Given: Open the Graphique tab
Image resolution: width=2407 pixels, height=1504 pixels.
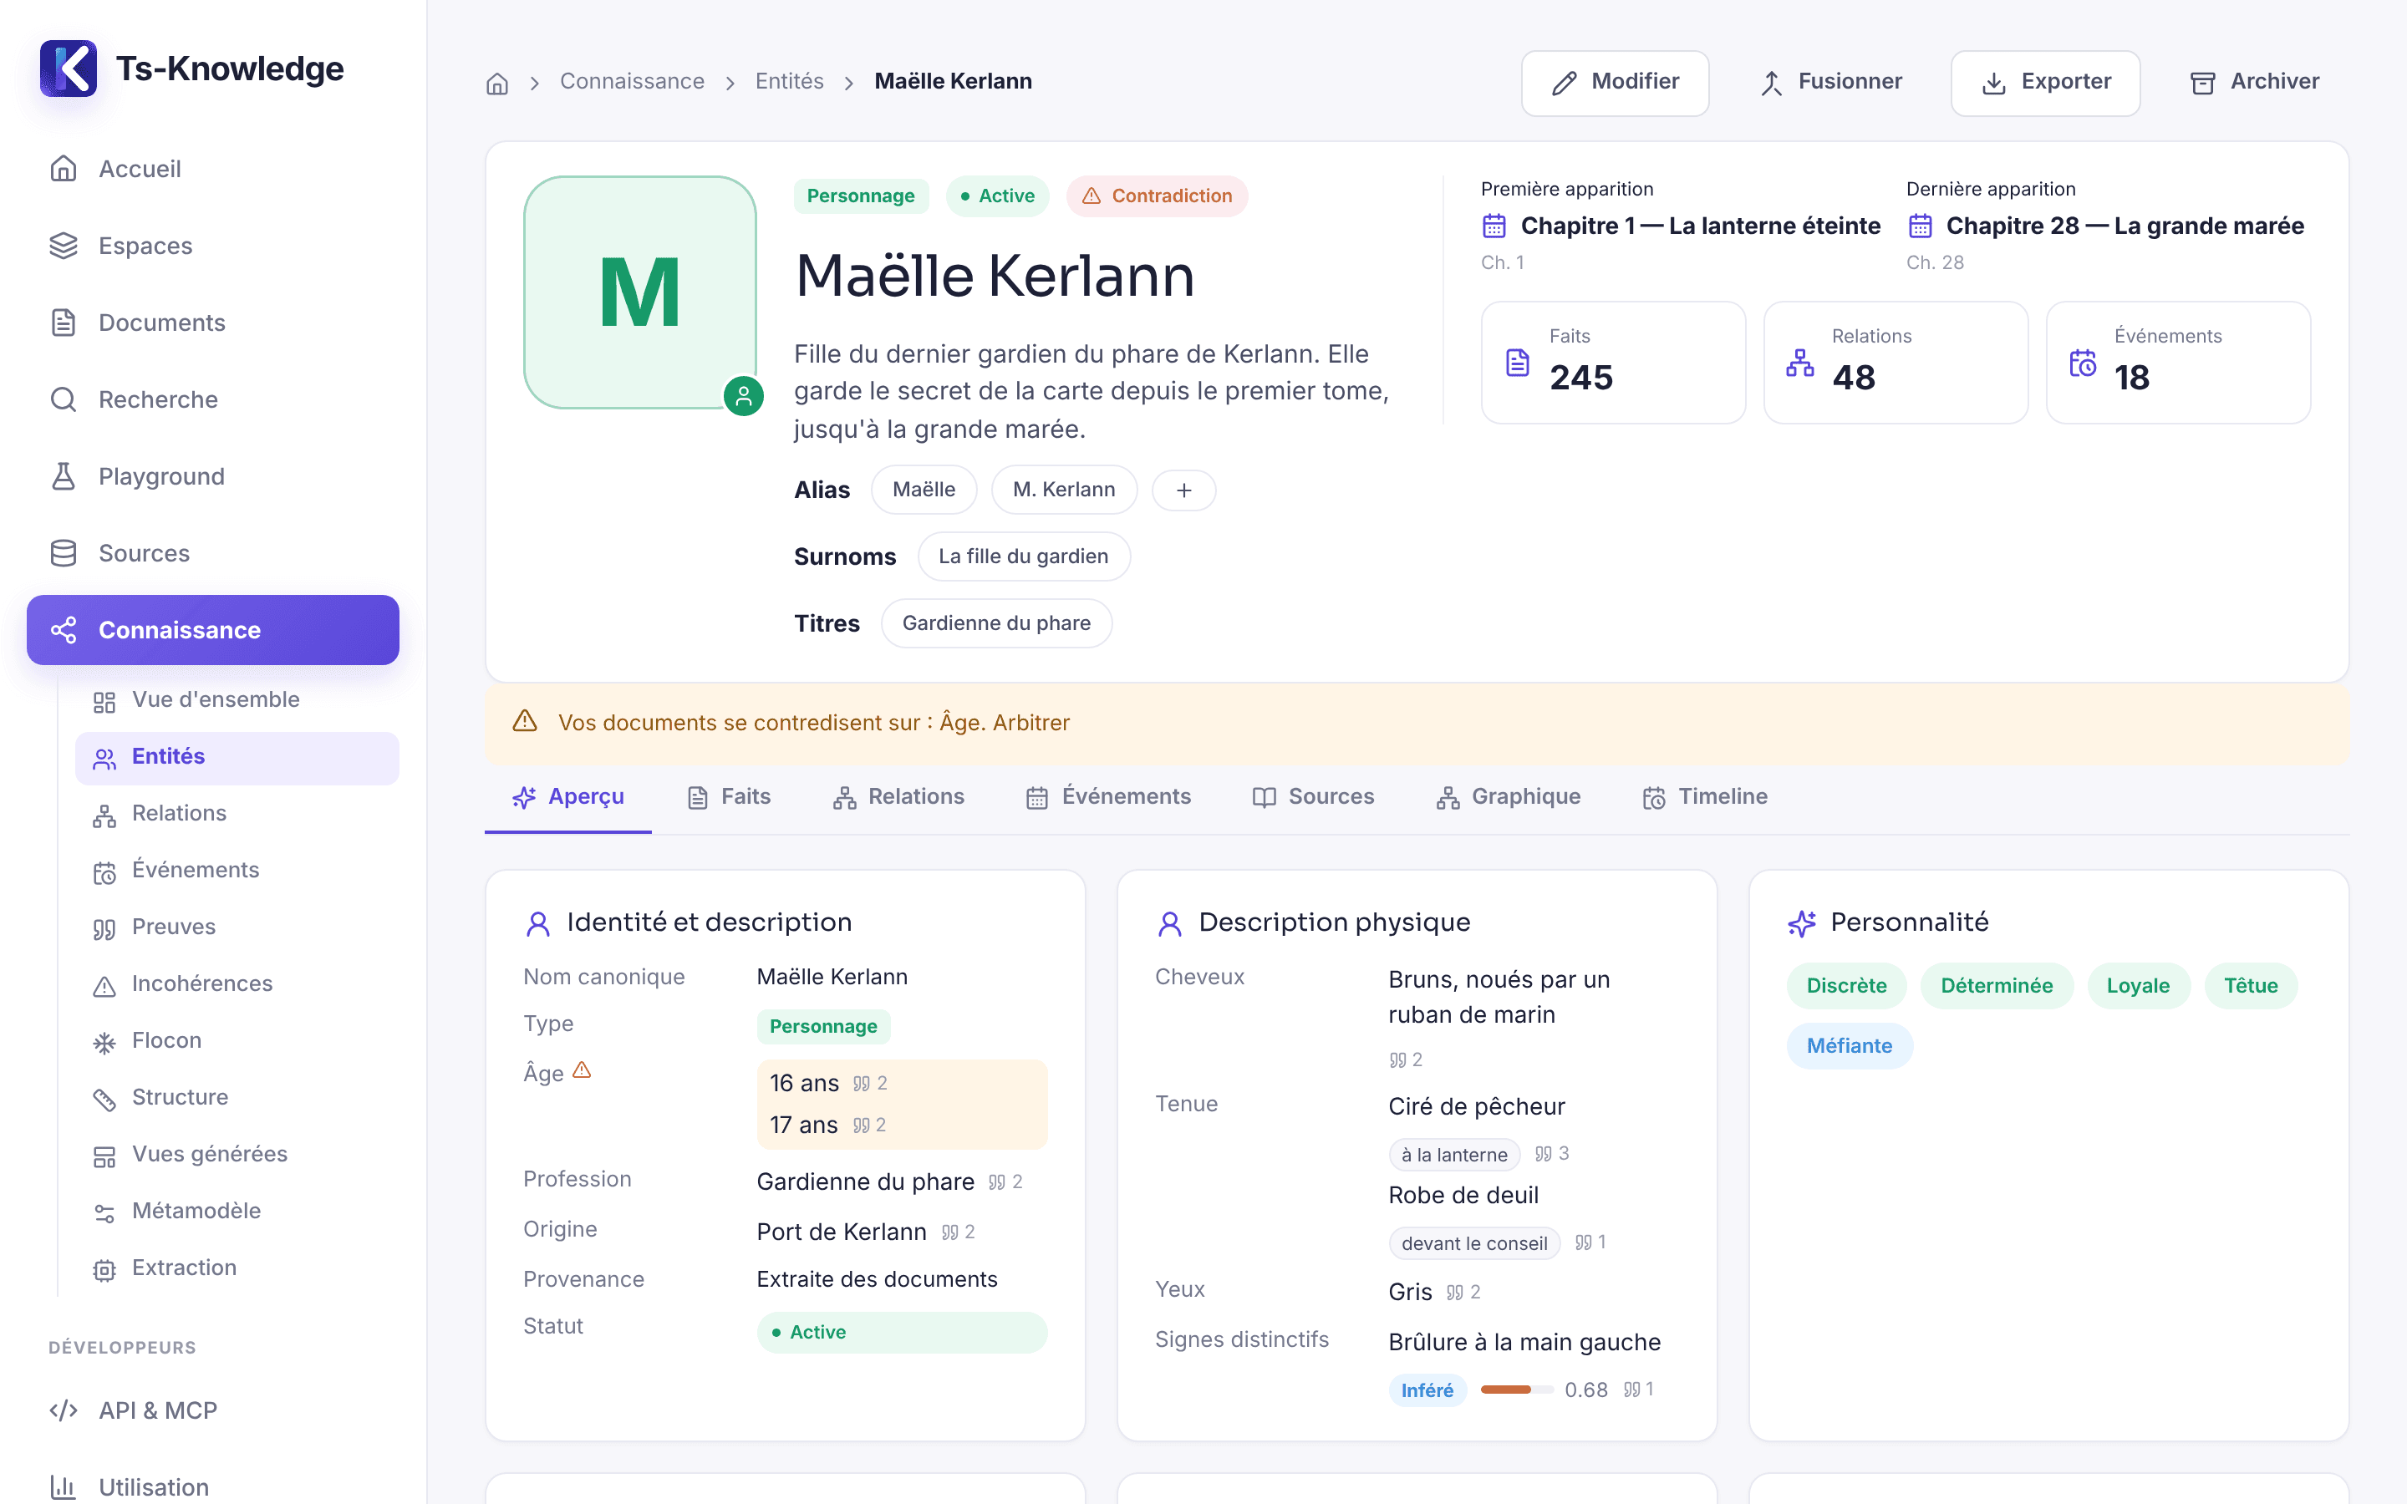Looking at the screenshot, I should click(x=1508, y=797).
